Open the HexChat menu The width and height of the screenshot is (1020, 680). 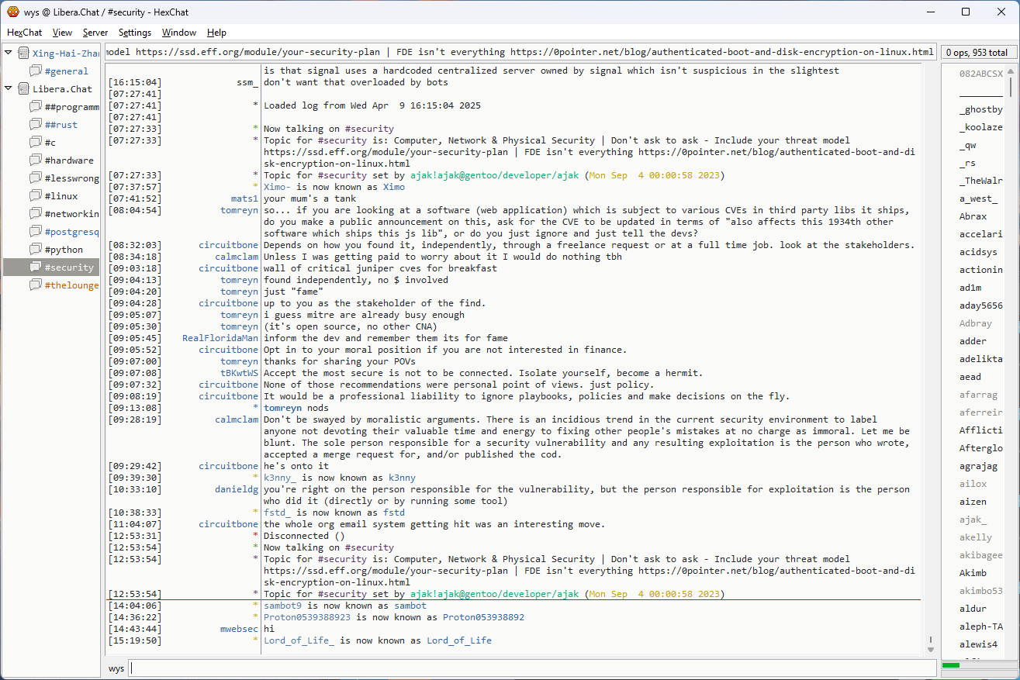pyautogui.click(x=24, y=33)
